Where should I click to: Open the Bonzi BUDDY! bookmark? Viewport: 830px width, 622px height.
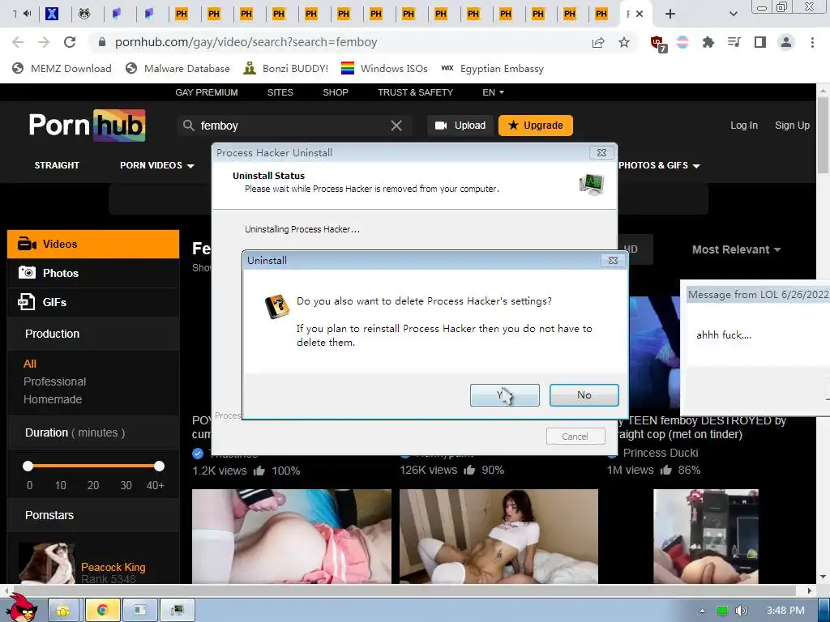285,69
